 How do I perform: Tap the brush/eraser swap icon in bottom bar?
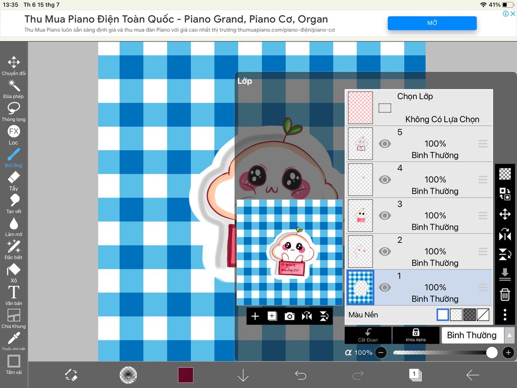pyautogui.click(x=71, y=375)
